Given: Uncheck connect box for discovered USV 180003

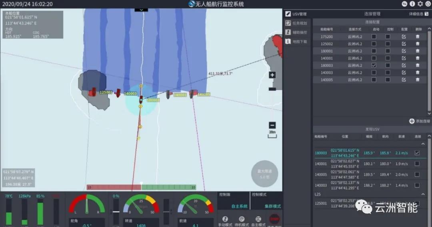Looking at the screenshot, I should [417, 153].
